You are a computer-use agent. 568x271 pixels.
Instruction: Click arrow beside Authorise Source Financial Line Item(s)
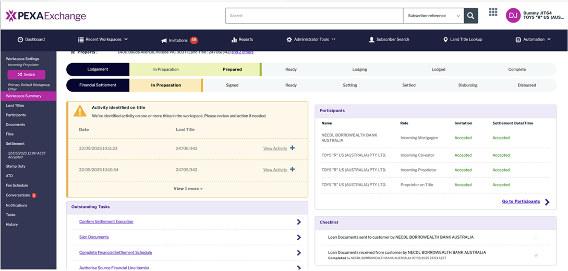pyautogui.click(x=299, y=268)
